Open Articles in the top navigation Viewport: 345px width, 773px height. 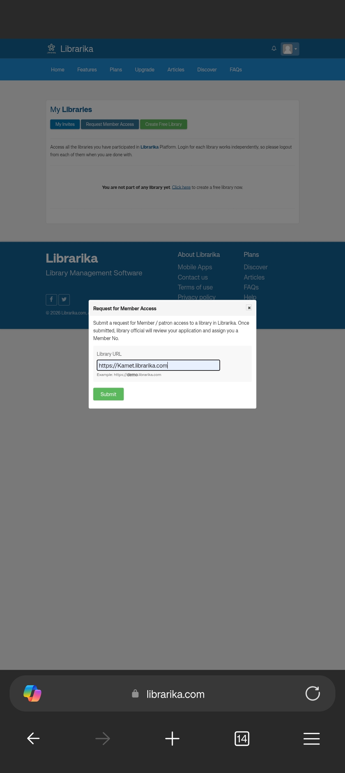176,69
